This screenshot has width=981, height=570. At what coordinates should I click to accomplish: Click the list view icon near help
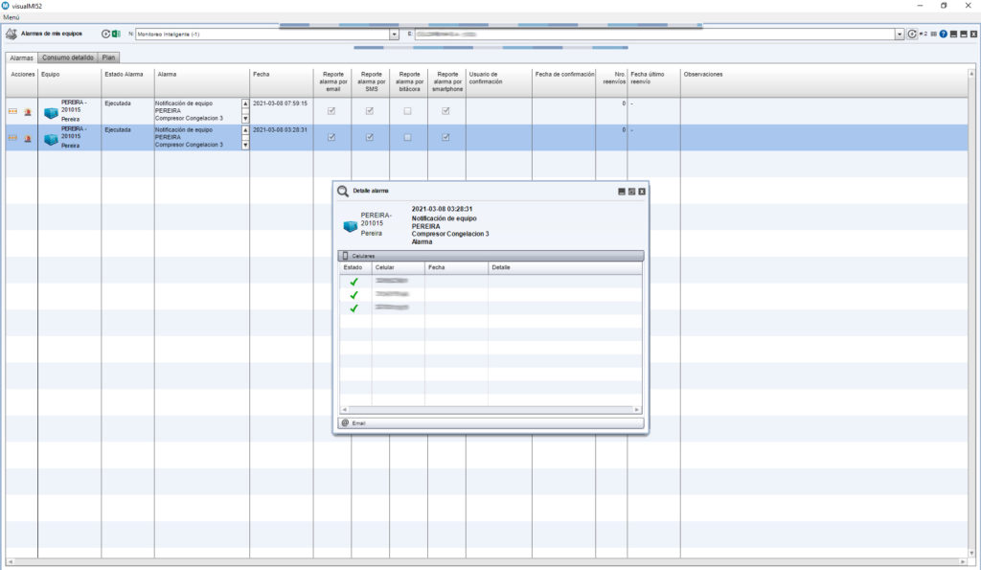pyautogui.click(x=933, y=34)
